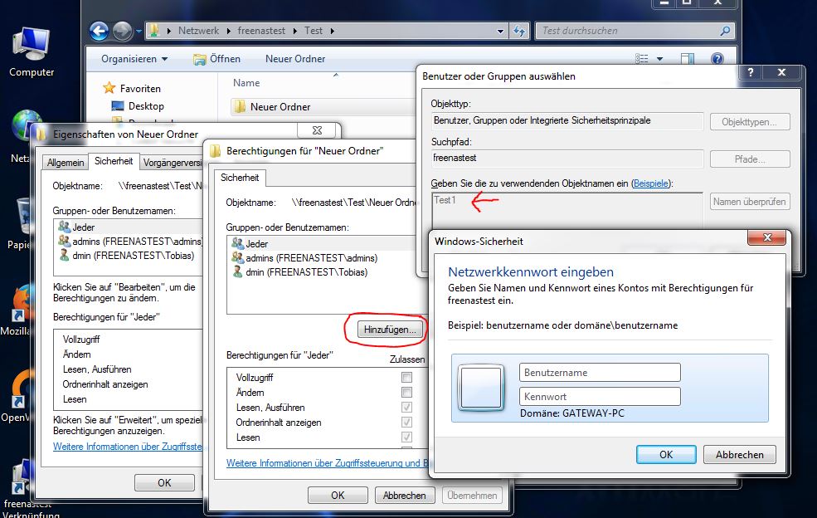Open Weitere Informationen link in Eigenschaften window
Image resolution: width=817 pixels, height=518 pixels.
[127, 447]
